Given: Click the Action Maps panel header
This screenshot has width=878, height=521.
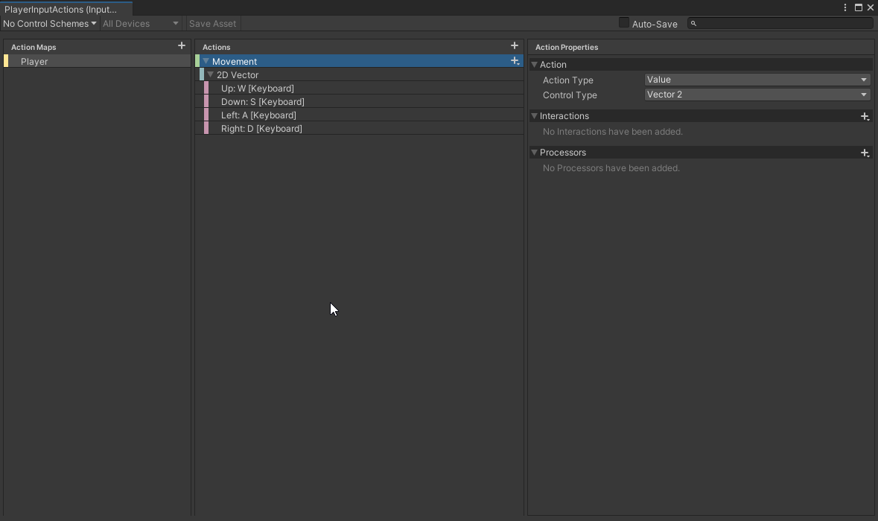Looking at the screenshot, I should coord(34,47).
